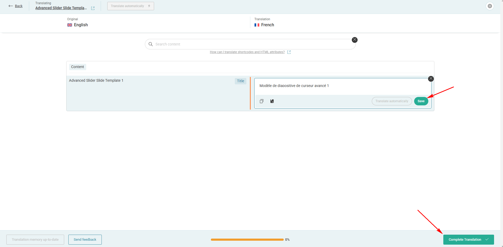Screen dimensions: 503x247
Task: Save the French translation
Action: tap(421, 101)
